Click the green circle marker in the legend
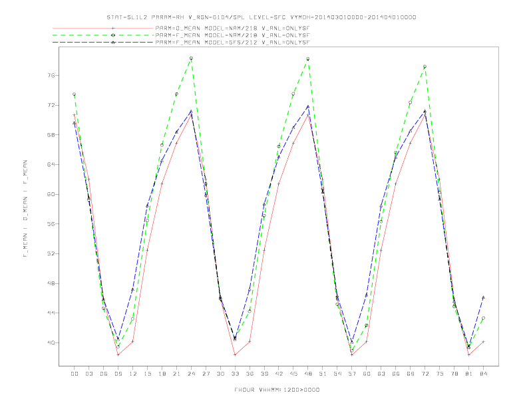The height and width of the screenshot is (407, 527). tap(113, 35)
